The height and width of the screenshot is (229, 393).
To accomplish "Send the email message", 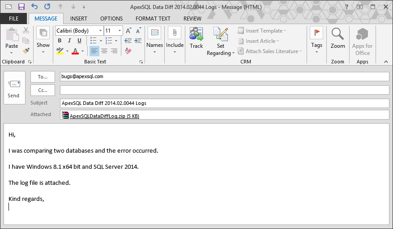I will pyautogui.click(x=14, y=88).
